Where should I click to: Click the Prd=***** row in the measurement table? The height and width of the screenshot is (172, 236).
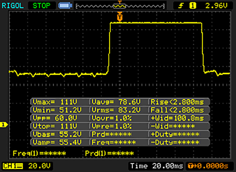coord(111,134)
